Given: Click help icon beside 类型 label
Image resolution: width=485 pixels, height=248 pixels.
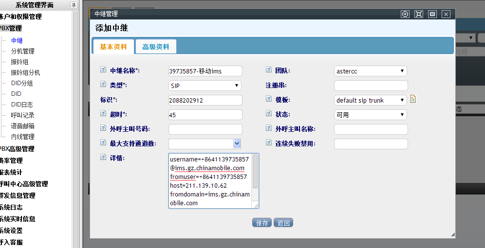Looking at the screenshot, I should (103, 85).
